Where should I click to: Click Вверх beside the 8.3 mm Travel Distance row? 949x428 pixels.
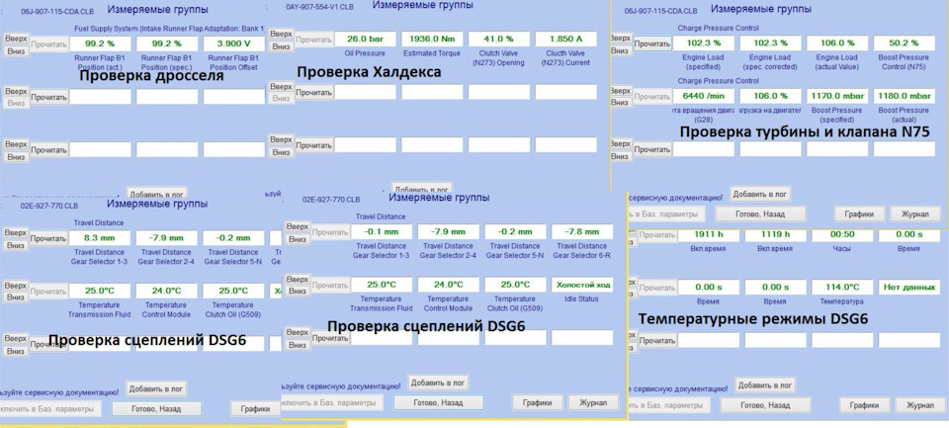click(16, 233)
